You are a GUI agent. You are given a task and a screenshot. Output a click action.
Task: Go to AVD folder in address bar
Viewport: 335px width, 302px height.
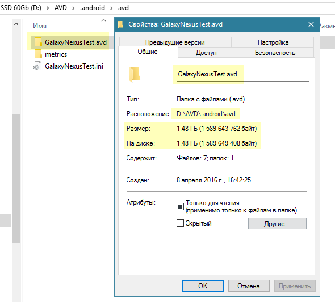pos(61,8)
